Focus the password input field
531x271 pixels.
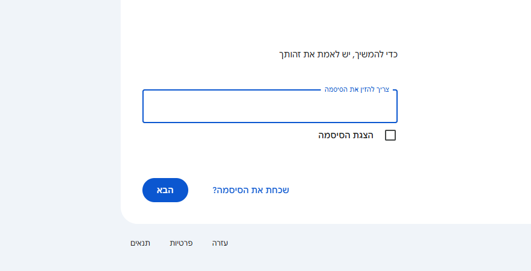tap(270, 107)
